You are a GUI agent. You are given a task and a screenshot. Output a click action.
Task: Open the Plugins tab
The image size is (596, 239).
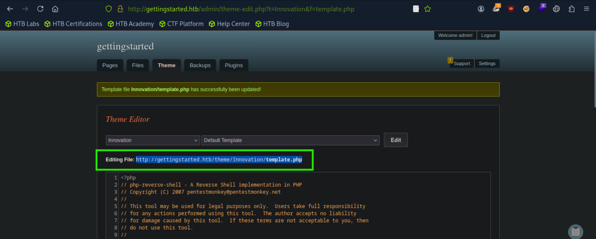point(234,65)
